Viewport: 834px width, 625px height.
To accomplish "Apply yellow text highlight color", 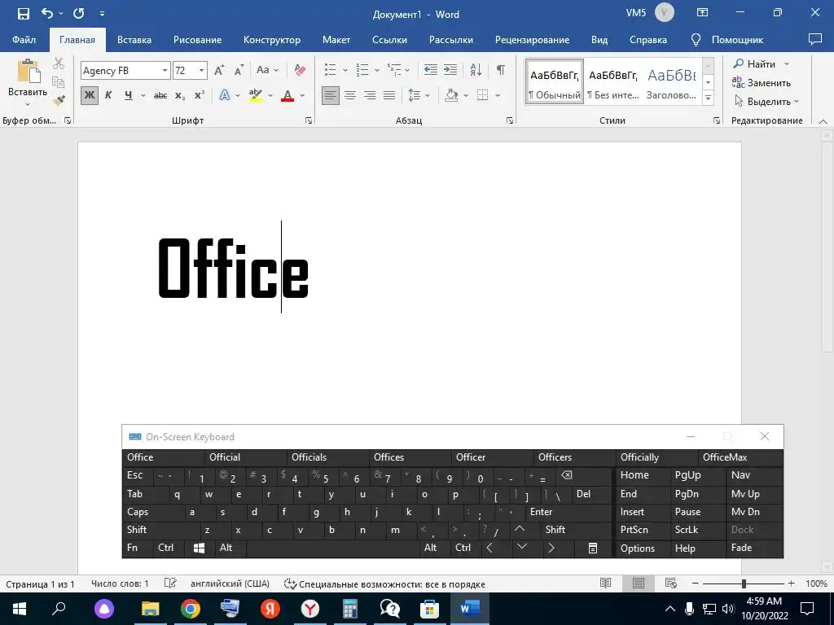I will pyautogui.click(x=255, y=96).
